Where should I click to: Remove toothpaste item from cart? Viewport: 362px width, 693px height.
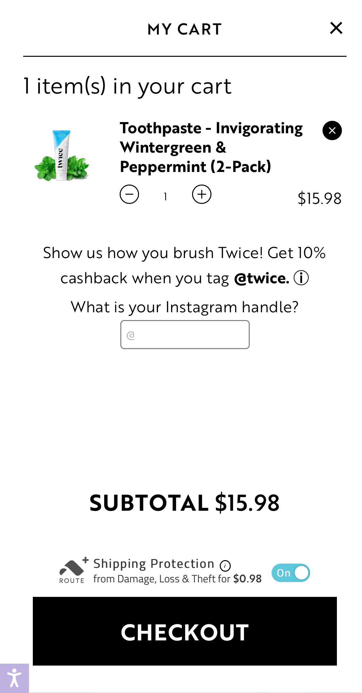[332, 130]
